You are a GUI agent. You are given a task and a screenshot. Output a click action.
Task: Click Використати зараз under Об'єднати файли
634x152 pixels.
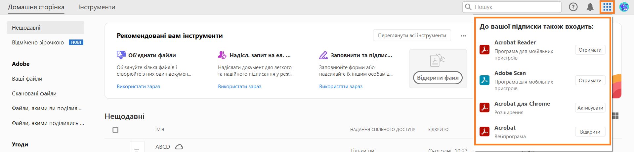(138, 87)
